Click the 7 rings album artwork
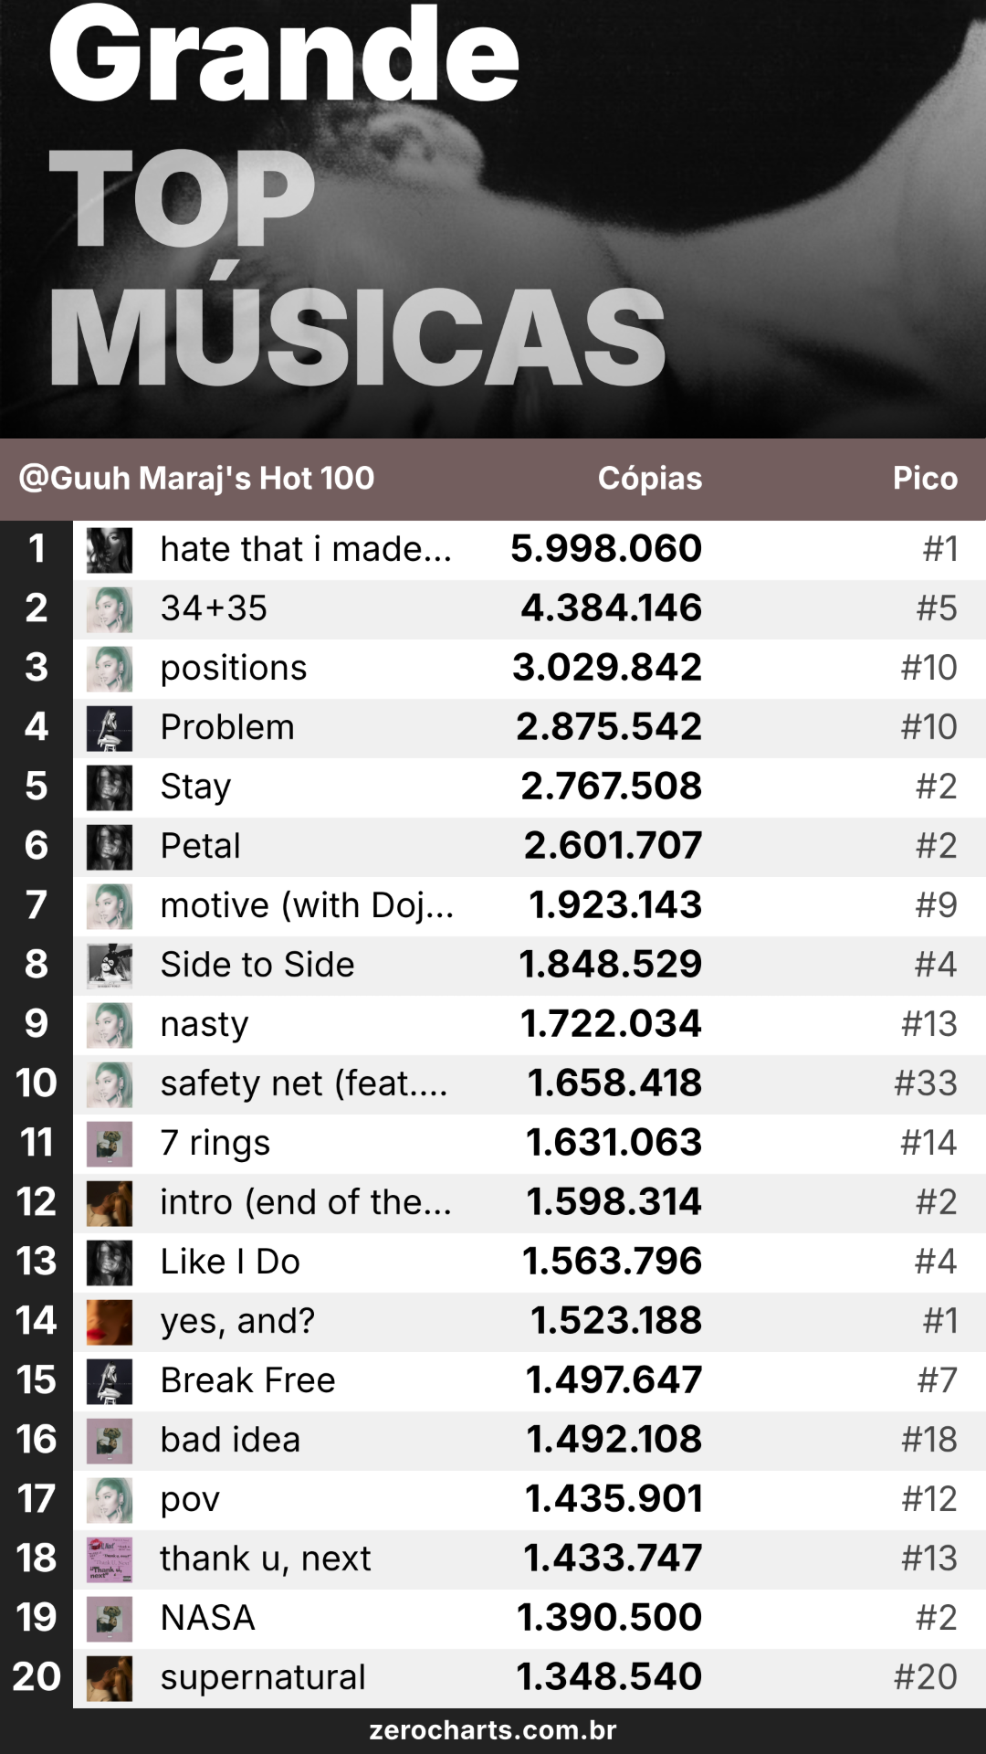 (x=110, y=1144)
